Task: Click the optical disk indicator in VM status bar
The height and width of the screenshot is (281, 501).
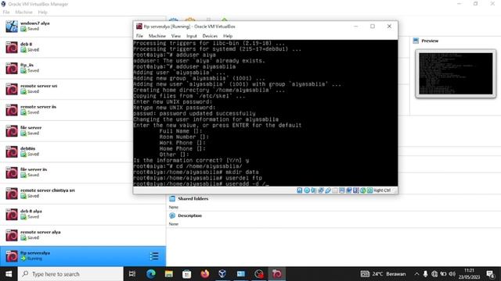Action: [307, 190]
